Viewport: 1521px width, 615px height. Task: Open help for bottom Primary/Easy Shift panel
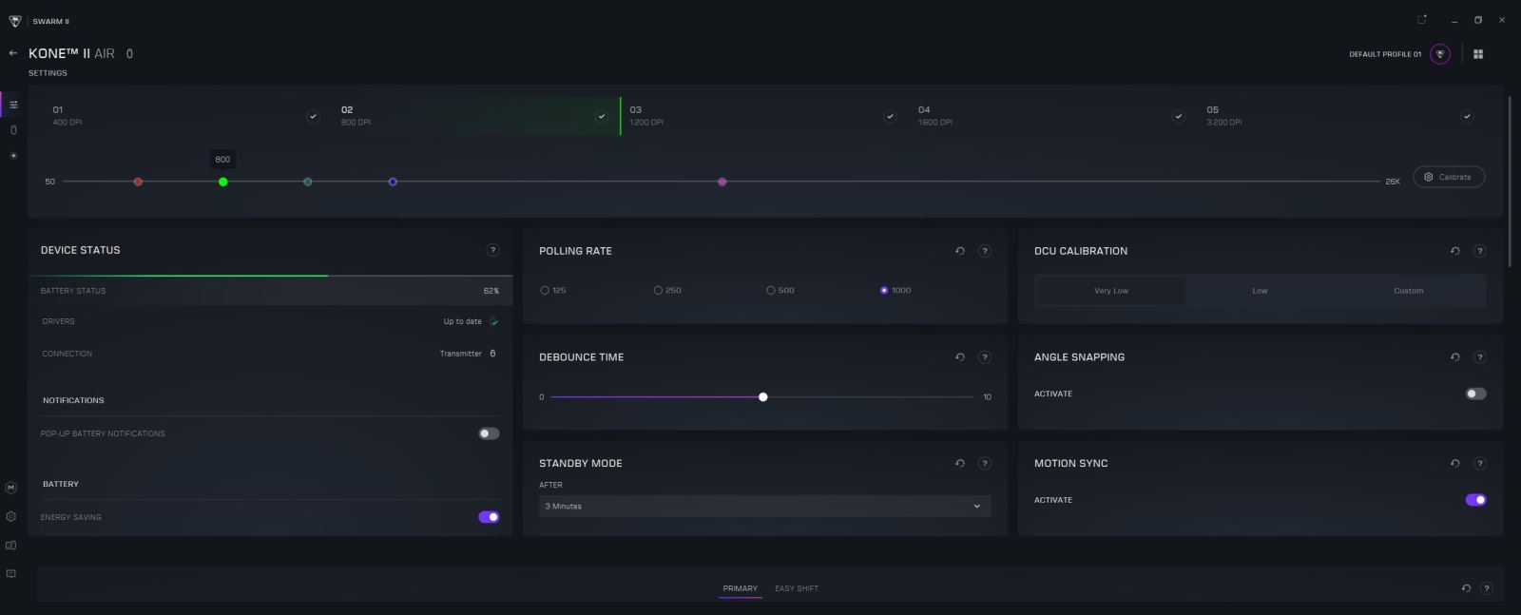(1487, 588)
